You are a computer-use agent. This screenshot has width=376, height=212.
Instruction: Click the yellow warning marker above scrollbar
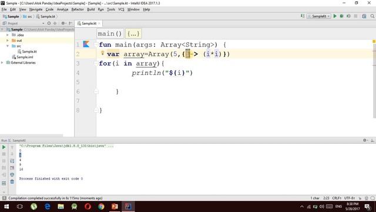tap(374, 42)
